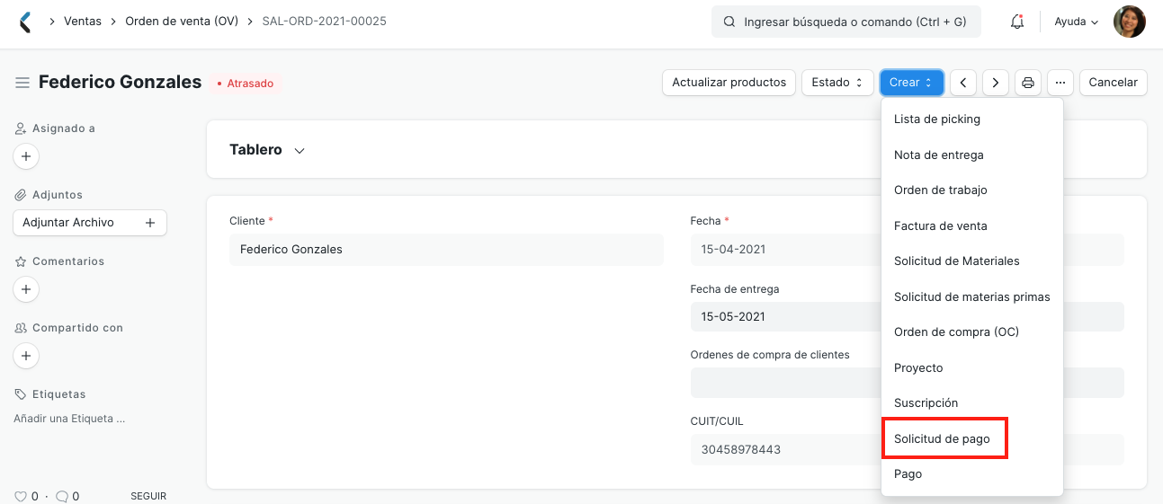This screenshot has height=504, width=1163.
Task: Toggle the sidebar hamburger menu icon
Action: click(22, 83)
